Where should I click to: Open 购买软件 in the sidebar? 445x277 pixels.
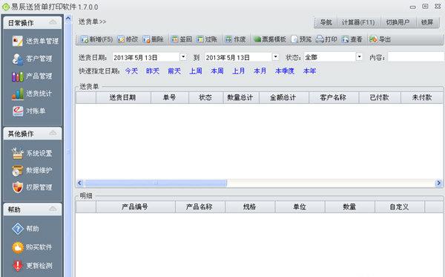click(x=32, y=247)
